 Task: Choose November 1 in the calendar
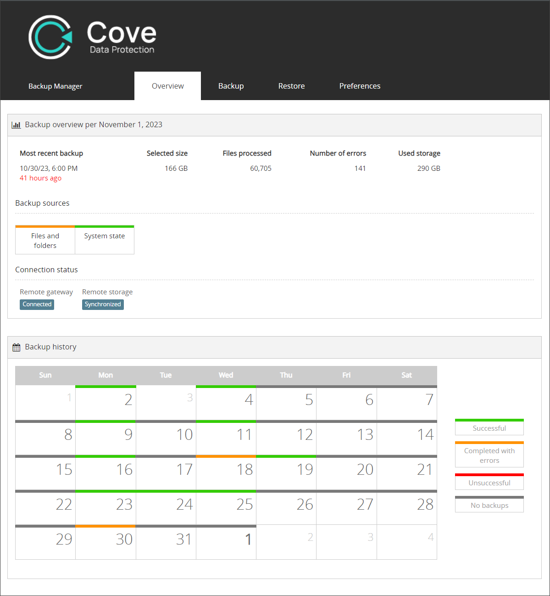(226, 542)
